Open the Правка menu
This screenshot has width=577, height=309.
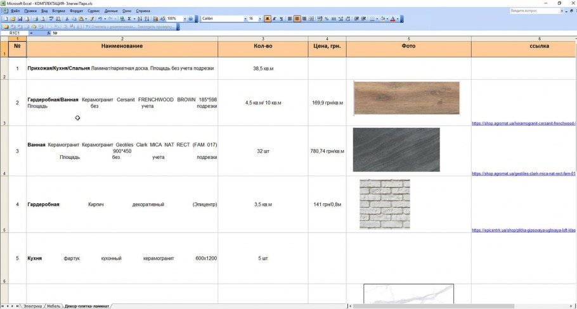[30, 11]
